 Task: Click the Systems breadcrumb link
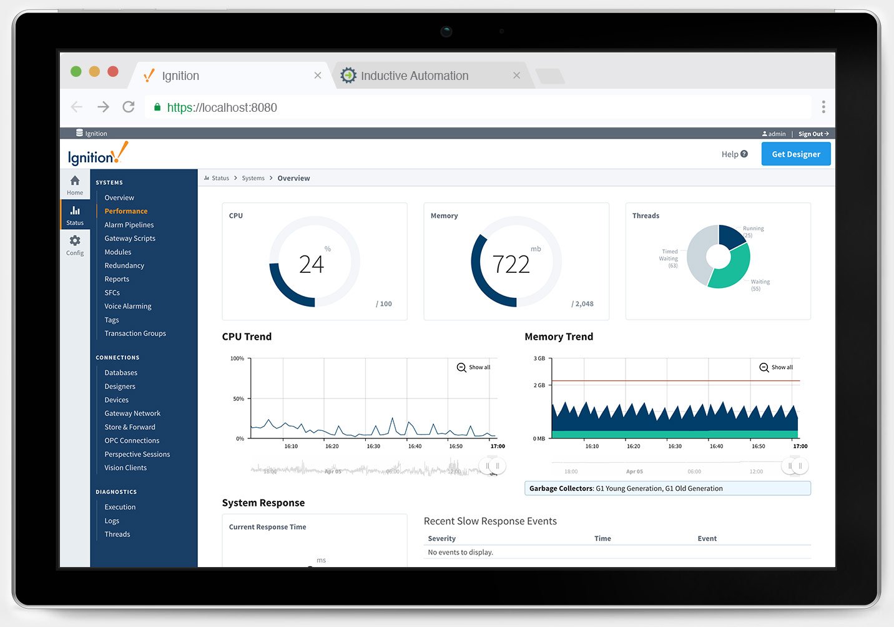(253, 179)
